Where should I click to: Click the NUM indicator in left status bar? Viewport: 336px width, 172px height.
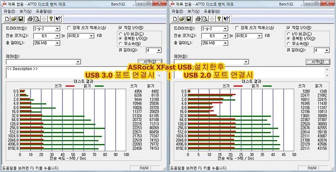click(x=144, y=168)
